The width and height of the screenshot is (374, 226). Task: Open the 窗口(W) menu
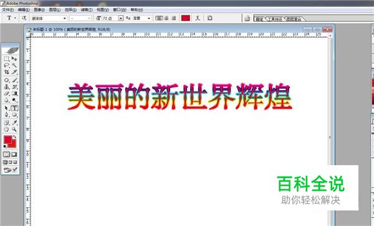tap(120, 10)
